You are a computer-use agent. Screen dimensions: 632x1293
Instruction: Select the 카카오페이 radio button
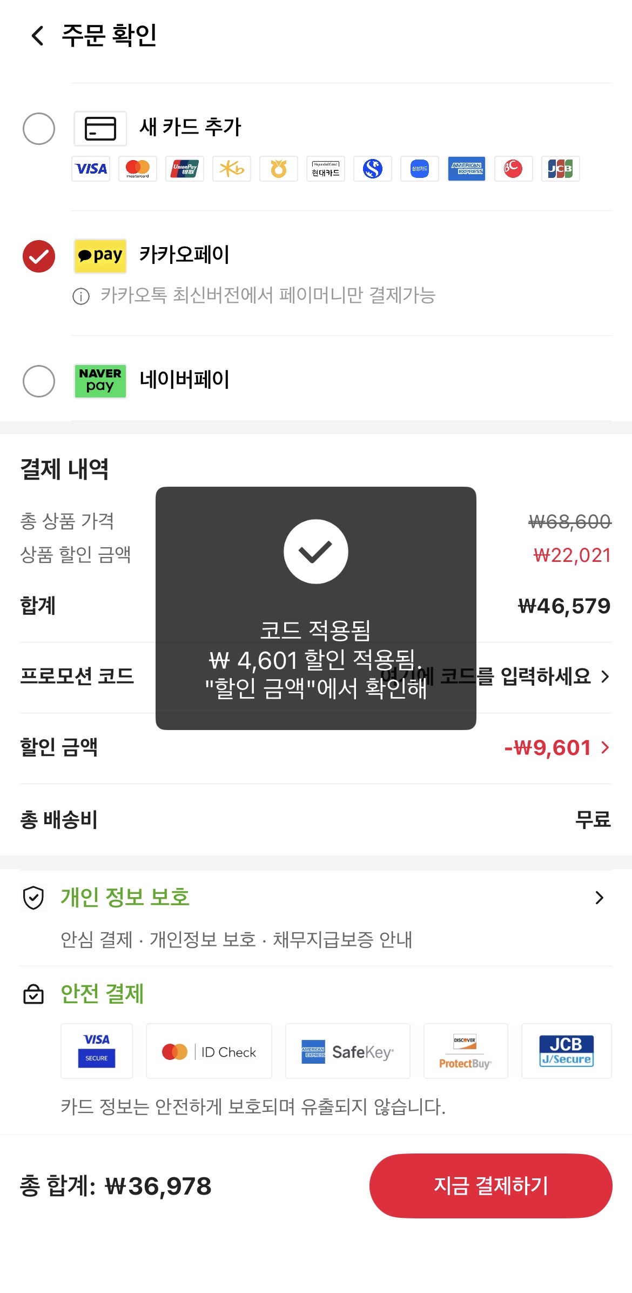coord(39,256)
